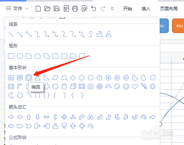Screen dimensions: 184x145
Task: Click the export to PDF icon
Action: [x=66, y=8]
